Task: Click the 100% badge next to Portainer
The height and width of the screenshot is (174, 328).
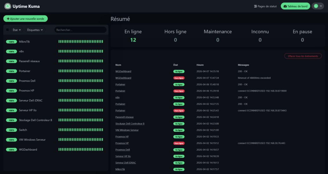Action: click(12, 71)
